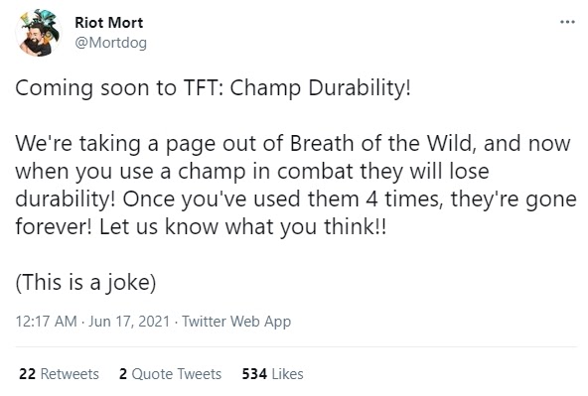Click the bold number 22 beside Retweets
The height and width of the screenshot is (396, 588).
pyautogui.click(x=28, y=374)
